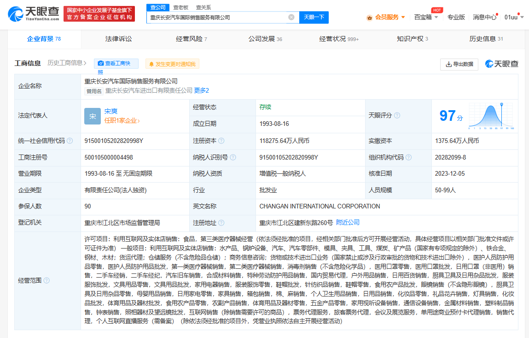
Task: Click help icon next to 纳税人识别号
Action: (233, 157)
